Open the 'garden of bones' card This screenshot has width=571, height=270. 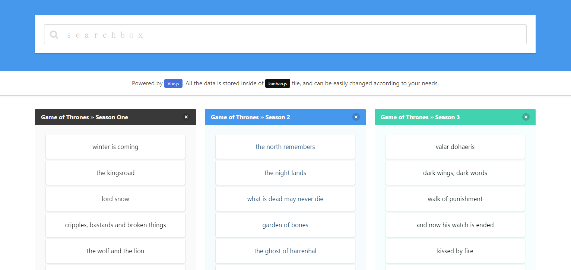click(285, 225)
